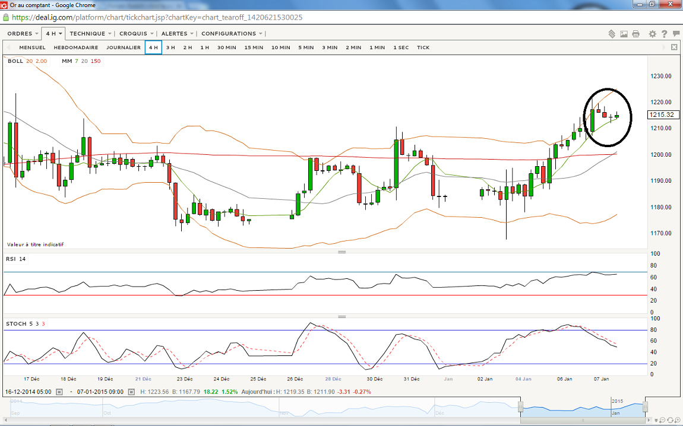The height and width of the screenshot is (426, 683).
Task: Open the end date calendar picker
Action: pyautogui.click(x=131, y=392)
